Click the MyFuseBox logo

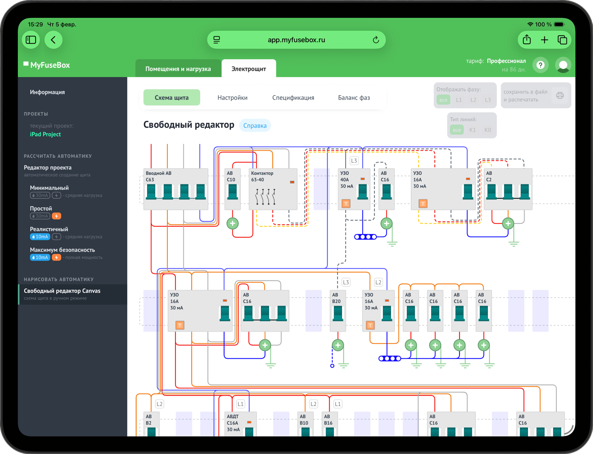tap(47, 65)
